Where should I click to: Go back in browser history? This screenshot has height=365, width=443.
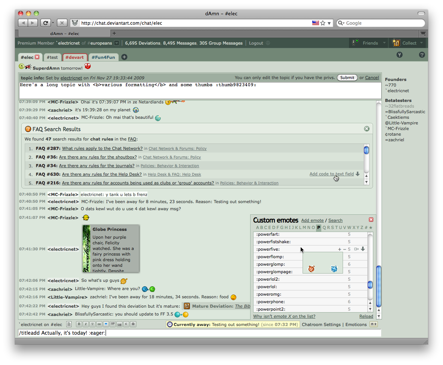[23, 23]
